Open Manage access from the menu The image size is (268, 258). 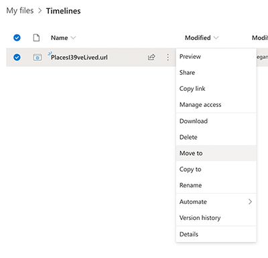pos(216,105)
